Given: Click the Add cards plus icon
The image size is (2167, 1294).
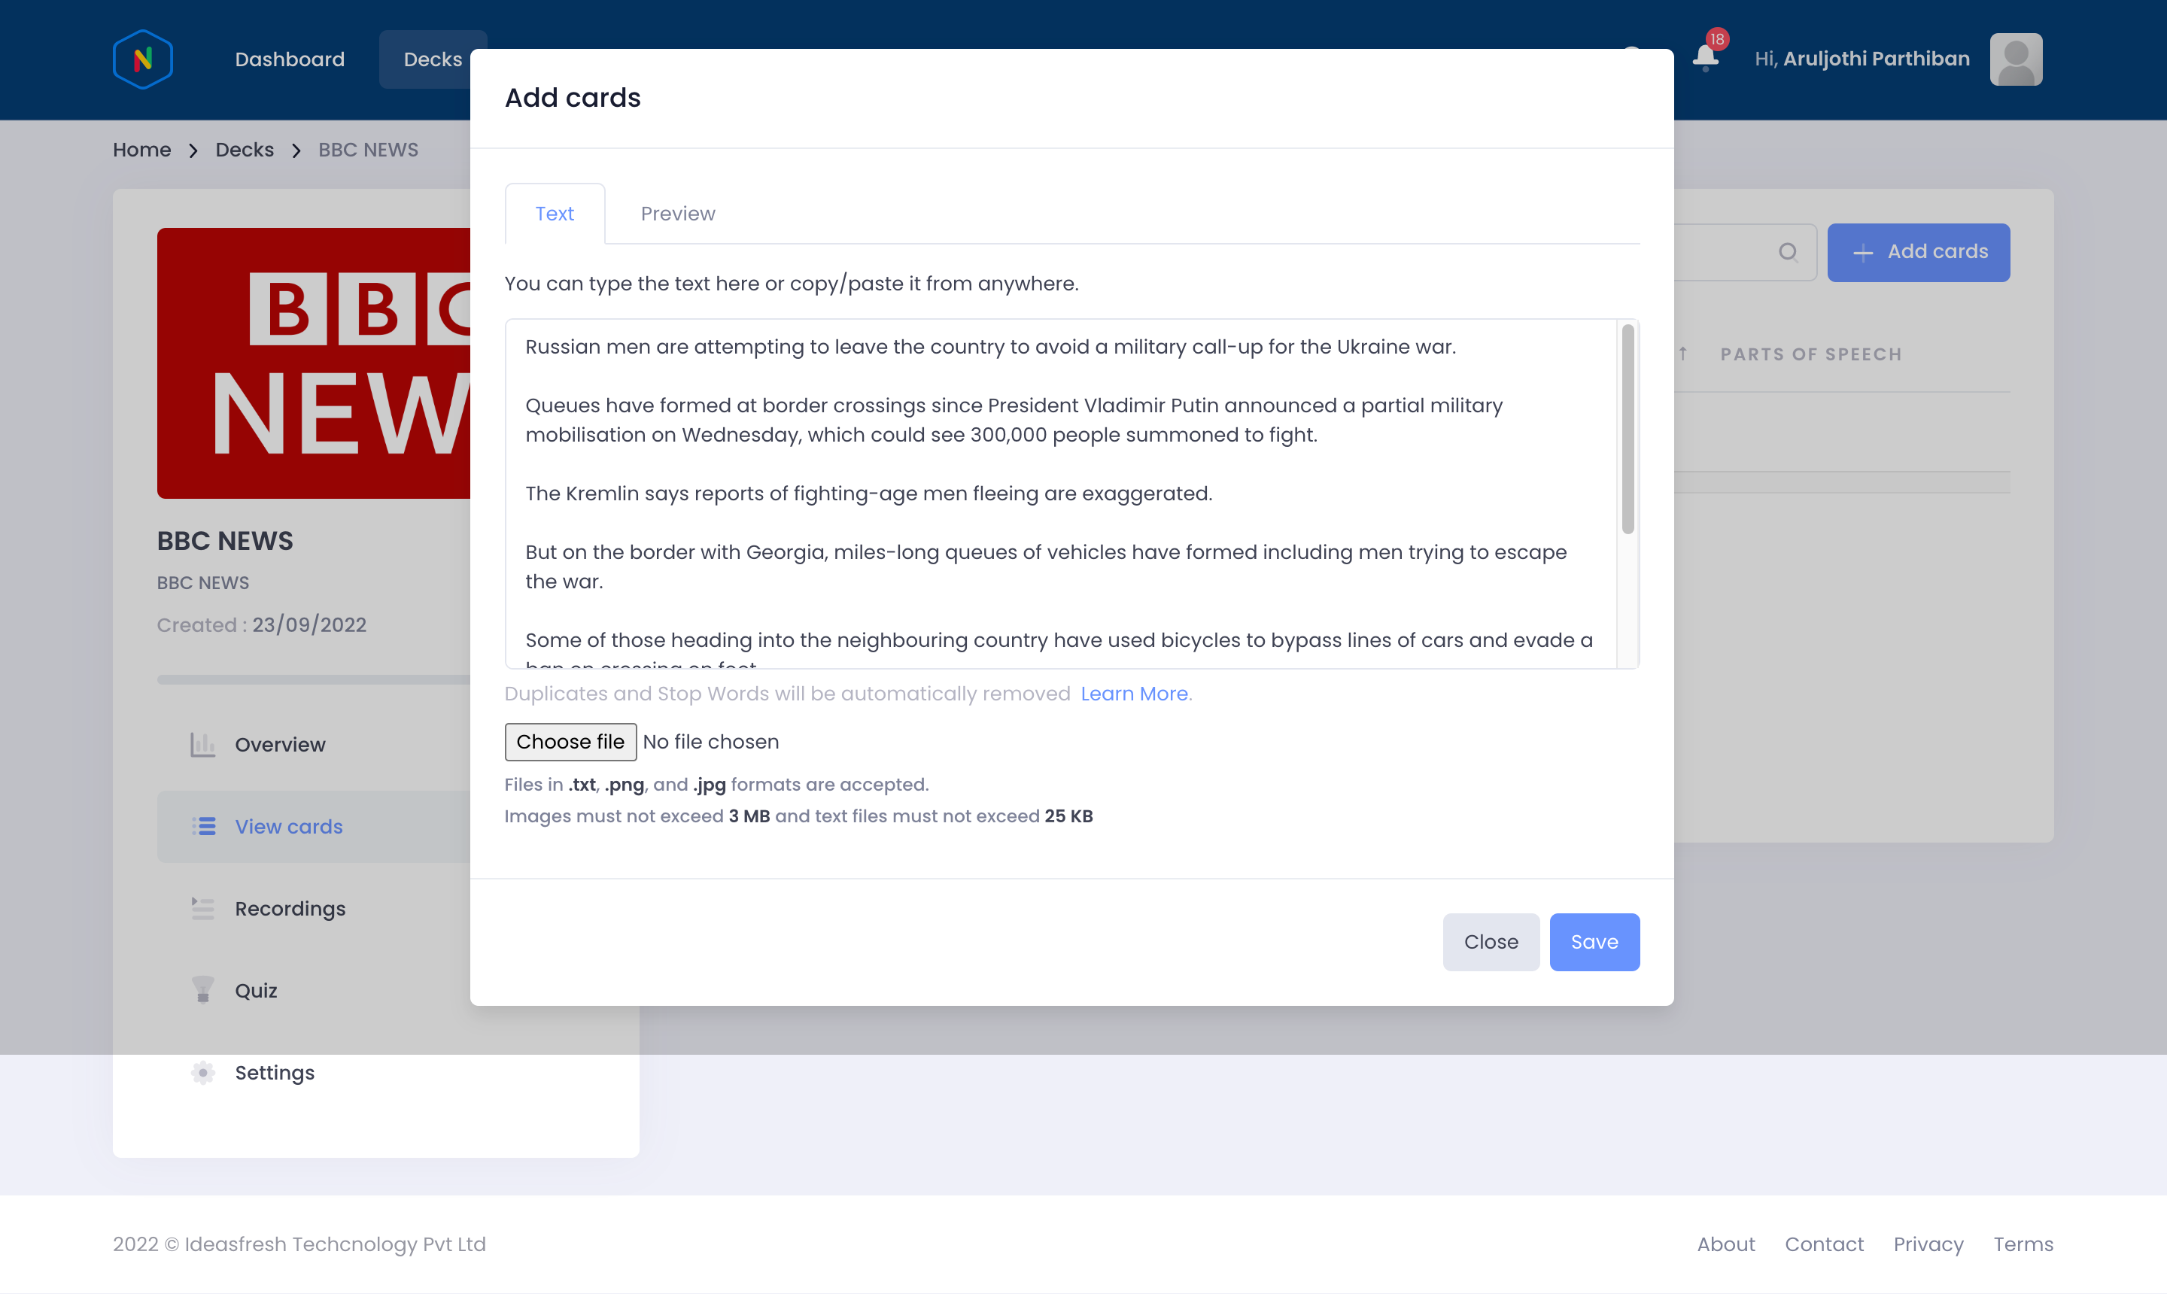Looking at the screenshot, I should (1864, 251).
